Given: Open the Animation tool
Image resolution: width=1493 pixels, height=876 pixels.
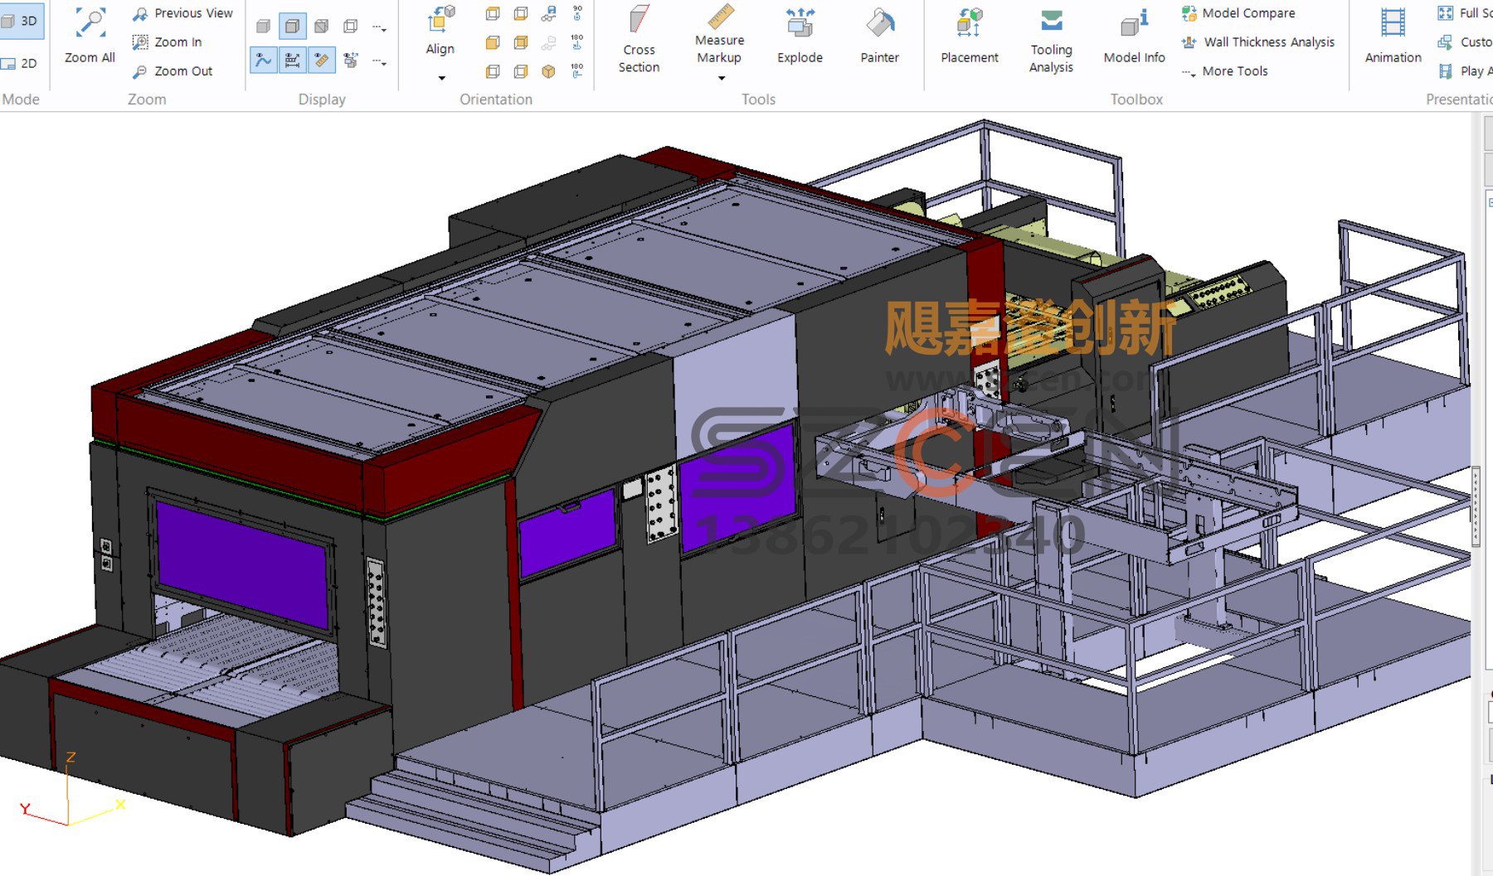Looking at the screenshot, I should click(x=1393, y=36).
